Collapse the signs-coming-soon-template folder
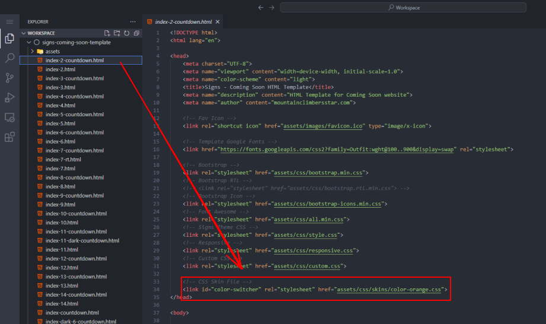Image resolution: width=546 pixels, height=324 pixels. tap(28, 43)
